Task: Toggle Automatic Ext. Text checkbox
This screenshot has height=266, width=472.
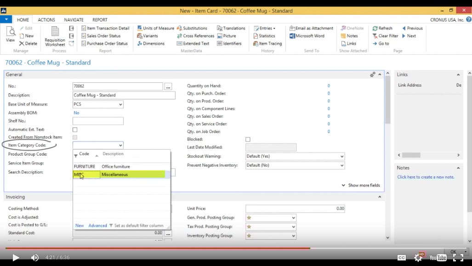Action: pos(75,130)
